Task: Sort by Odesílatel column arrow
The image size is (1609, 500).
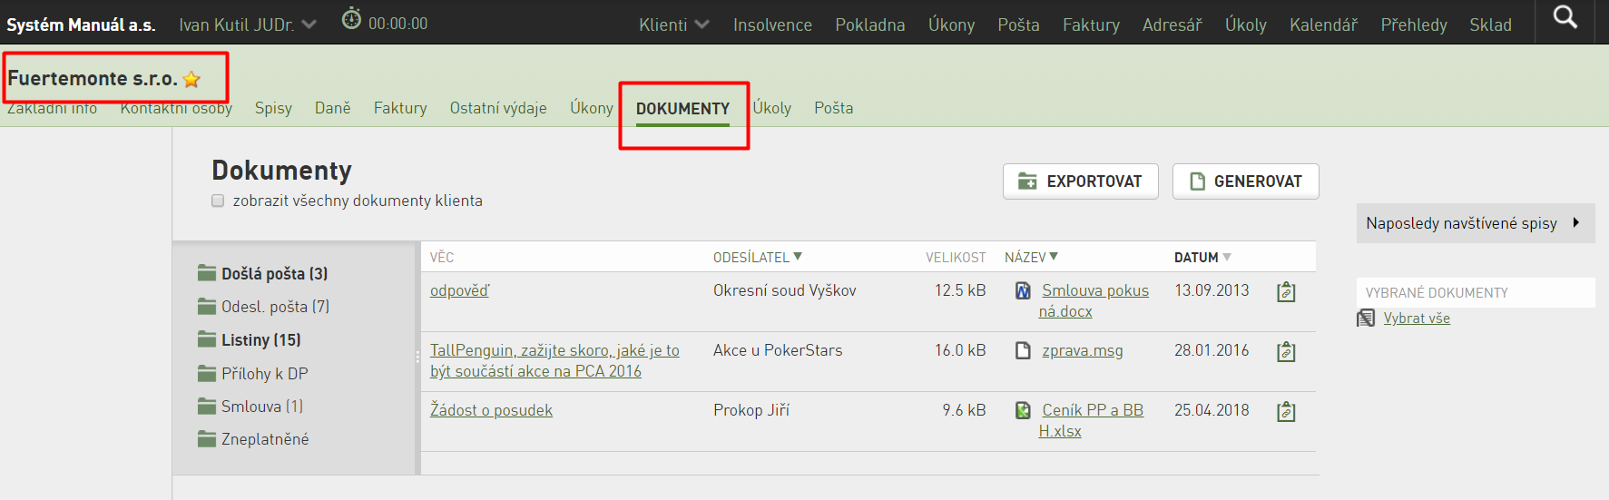Action: (798, 257)
